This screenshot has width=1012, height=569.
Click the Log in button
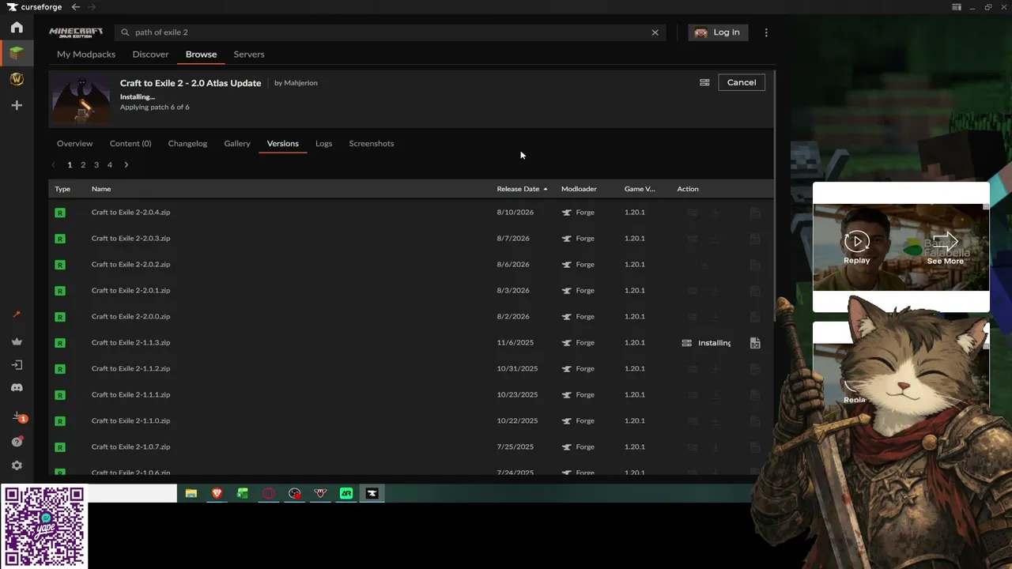(x=718, y=32)
